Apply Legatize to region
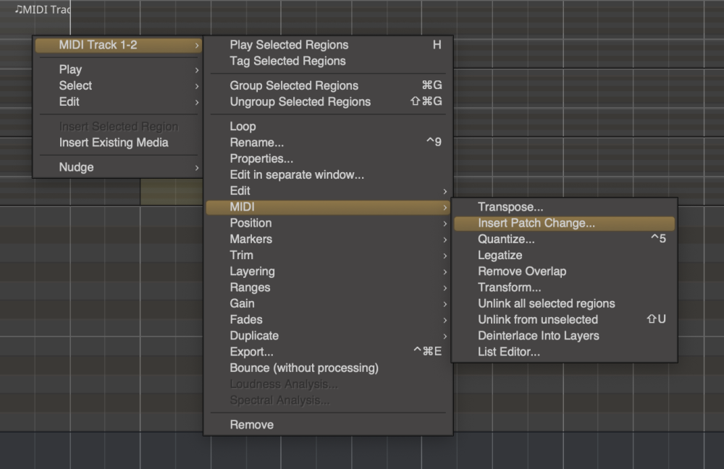The image size is (724, 469). pos(564,255)
